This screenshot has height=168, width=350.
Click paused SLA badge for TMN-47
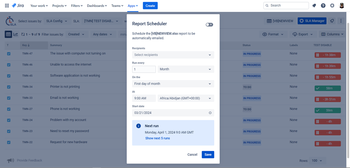(328, 55)
